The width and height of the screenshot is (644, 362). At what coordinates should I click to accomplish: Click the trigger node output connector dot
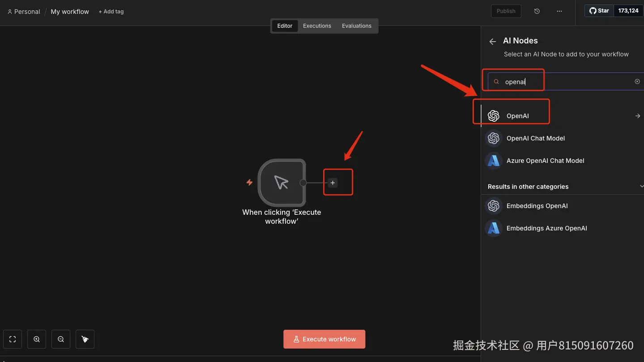coord(303,183)
